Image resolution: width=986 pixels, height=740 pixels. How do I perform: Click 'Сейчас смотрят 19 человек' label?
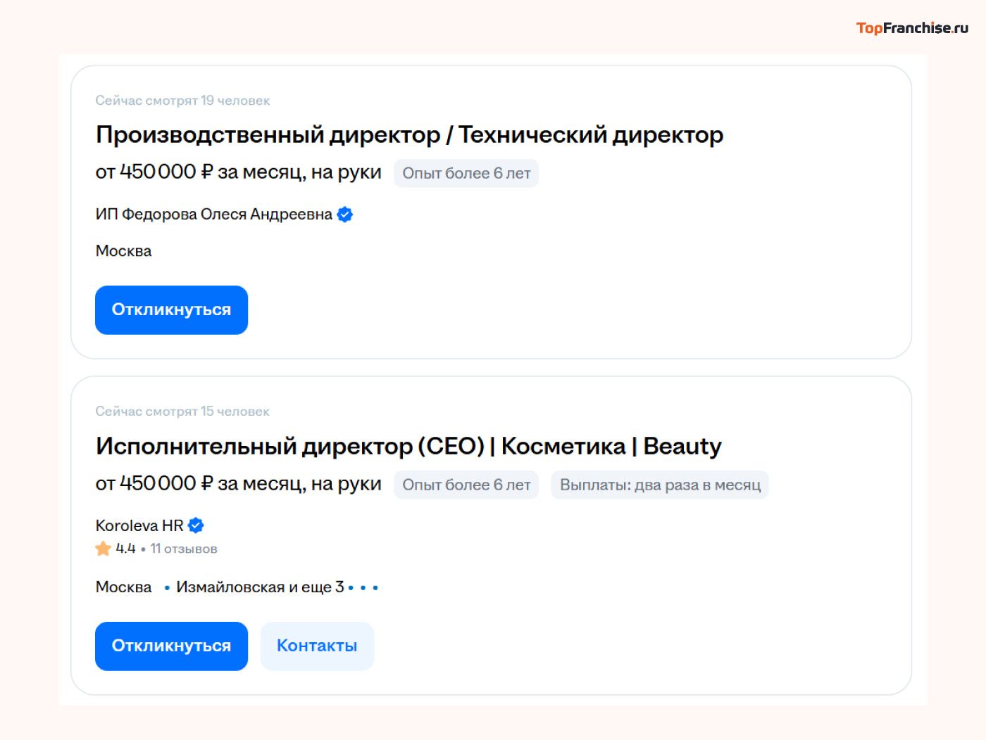182,100
